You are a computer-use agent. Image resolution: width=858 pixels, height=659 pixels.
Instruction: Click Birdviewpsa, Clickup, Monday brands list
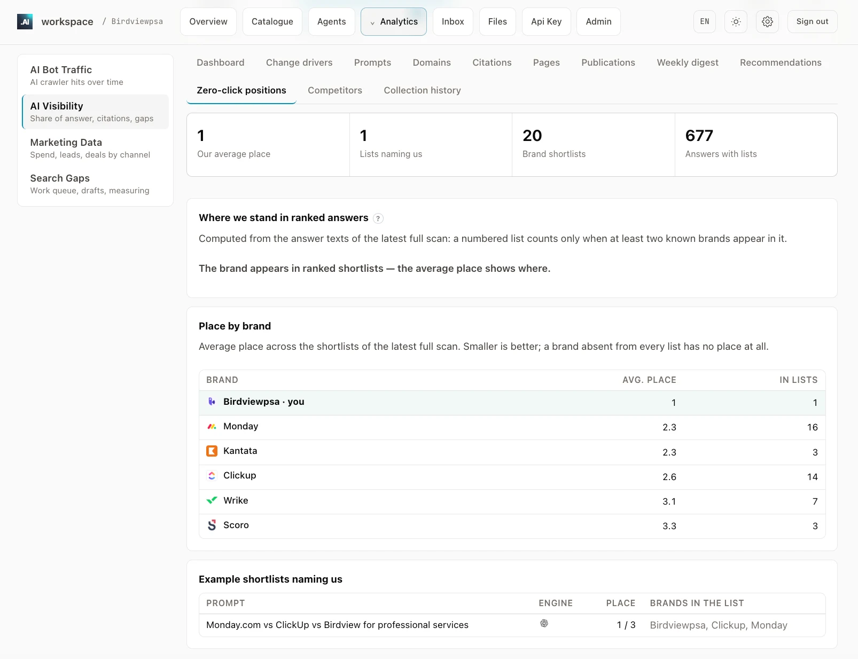(719, 625)
